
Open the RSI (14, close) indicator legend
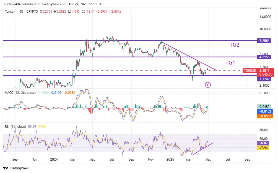point(15,127)
